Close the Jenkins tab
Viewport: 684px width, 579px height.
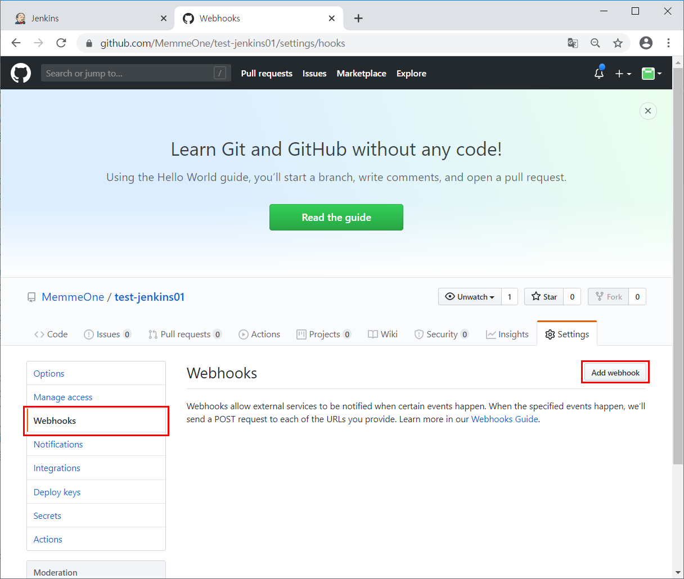(164, 19)
